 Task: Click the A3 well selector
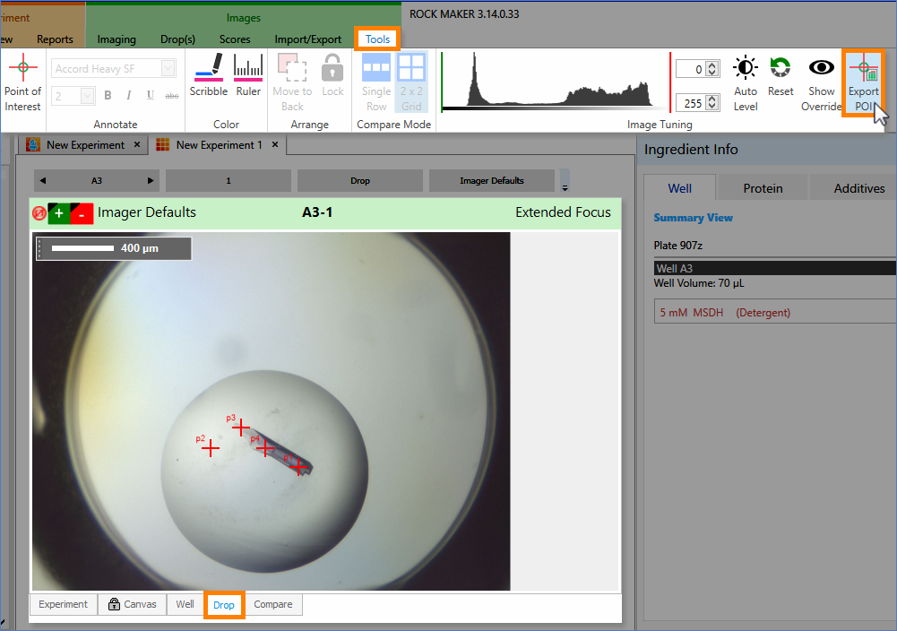[x=97, y=181]
